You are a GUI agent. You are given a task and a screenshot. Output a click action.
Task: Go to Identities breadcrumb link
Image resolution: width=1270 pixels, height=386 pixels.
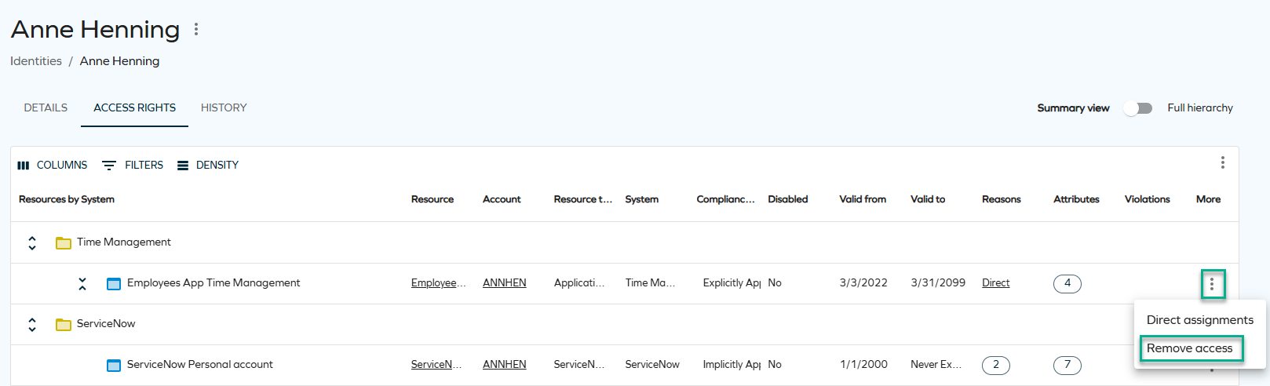pyautogui.click(x=36, y=61)
